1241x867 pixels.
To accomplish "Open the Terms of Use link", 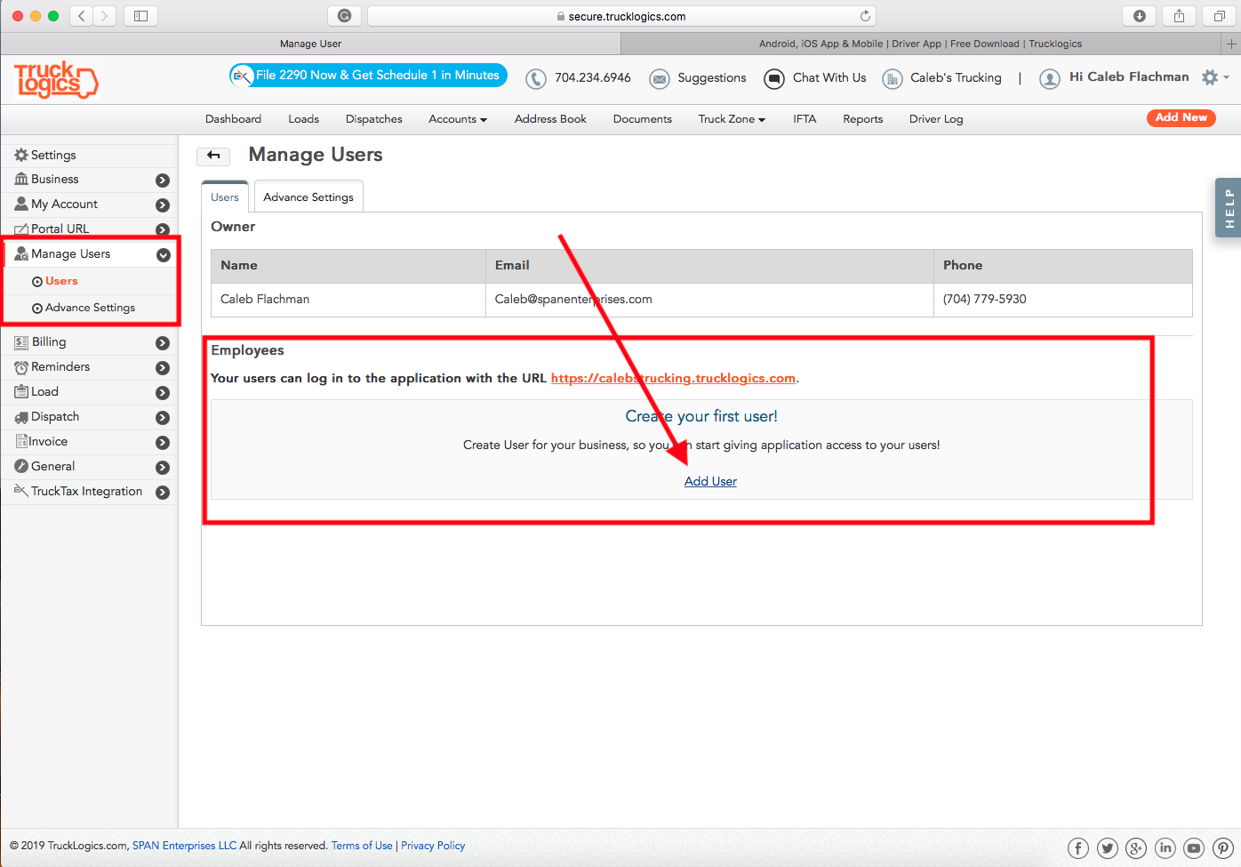I will [x=362, y=846].
